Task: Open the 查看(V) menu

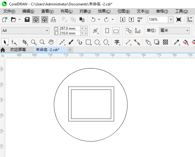Action: point(47,11)
